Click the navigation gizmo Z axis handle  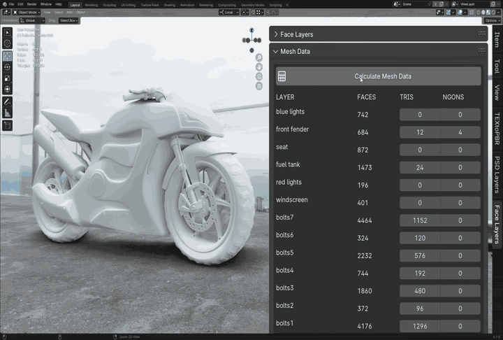[x=251, y=30]
